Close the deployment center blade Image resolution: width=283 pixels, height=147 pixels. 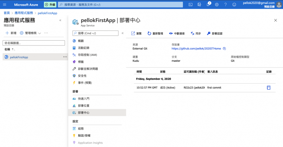[276, 20]
